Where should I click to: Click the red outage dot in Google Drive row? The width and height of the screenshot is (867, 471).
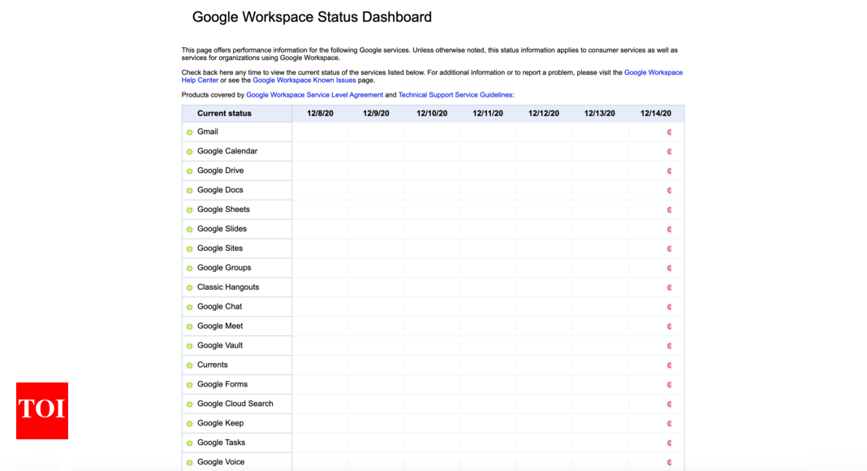(669, 171)
